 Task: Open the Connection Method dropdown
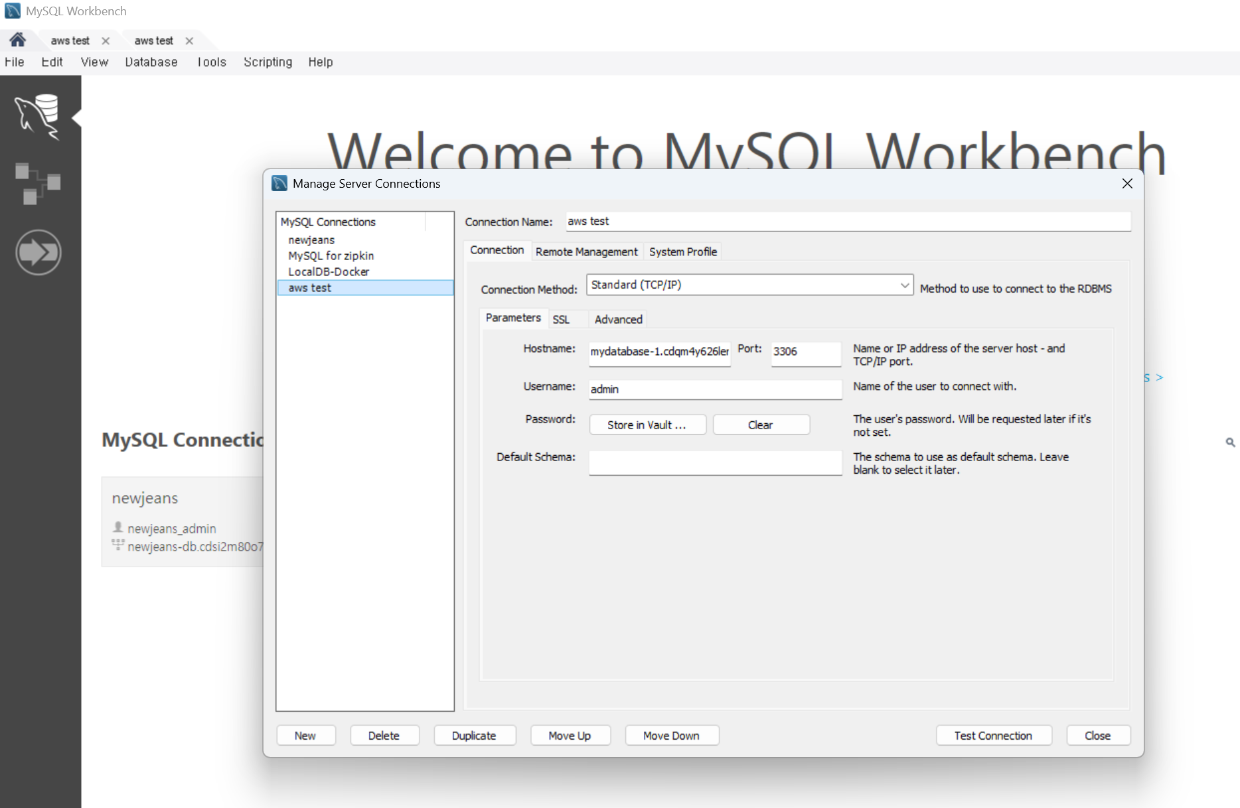(x=750, y=285)
